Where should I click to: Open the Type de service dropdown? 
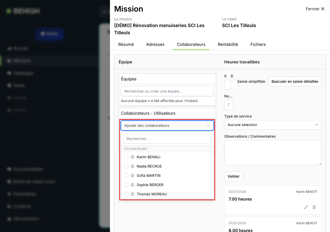pos(273,125)
